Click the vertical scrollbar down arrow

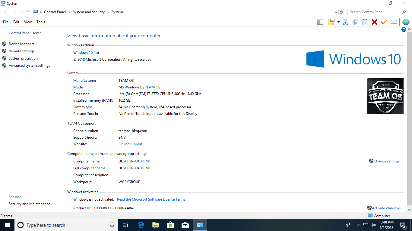[x=409, y=209]
